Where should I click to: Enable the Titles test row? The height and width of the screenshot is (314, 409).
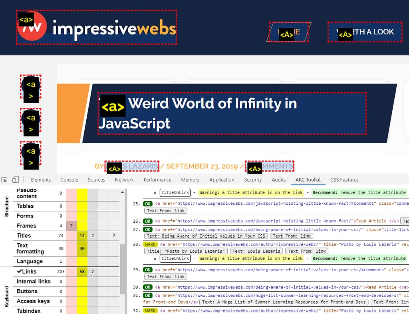pos(24,236)
